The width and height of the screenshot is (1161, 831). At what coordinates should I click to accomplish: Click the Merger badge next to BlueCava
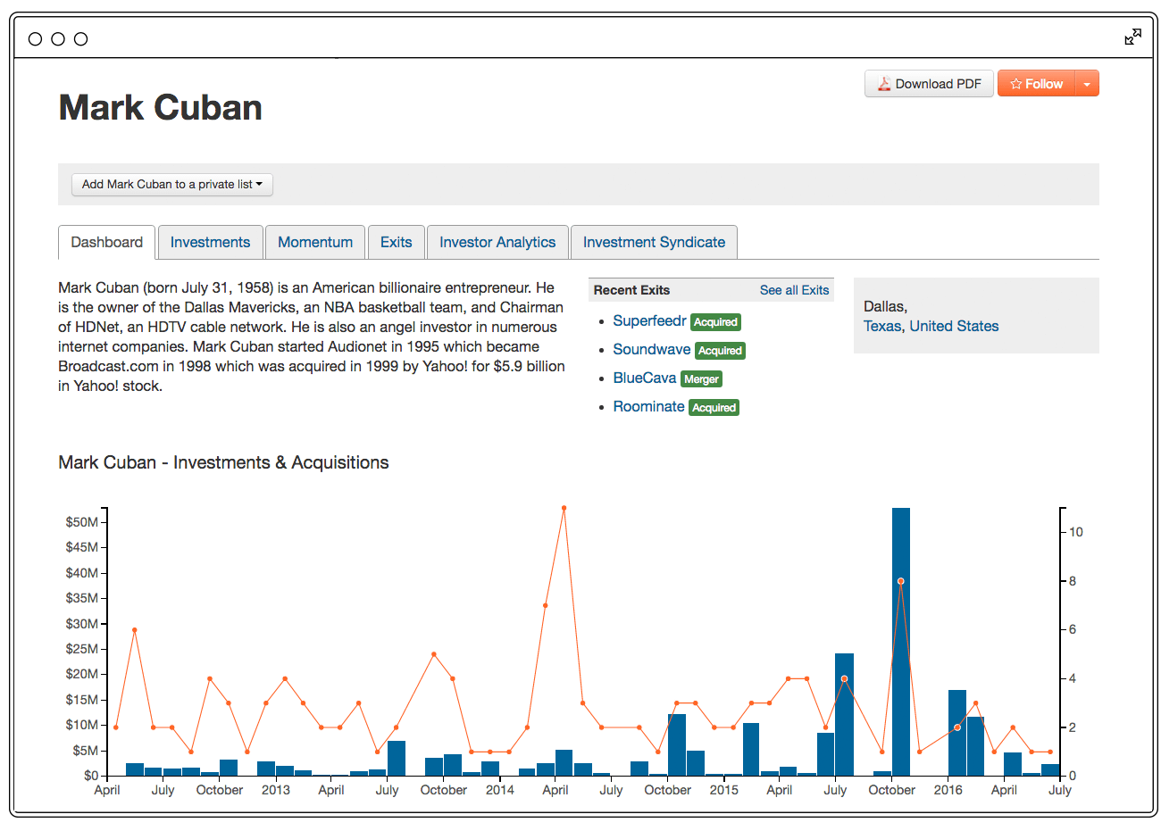coord(701,379)
